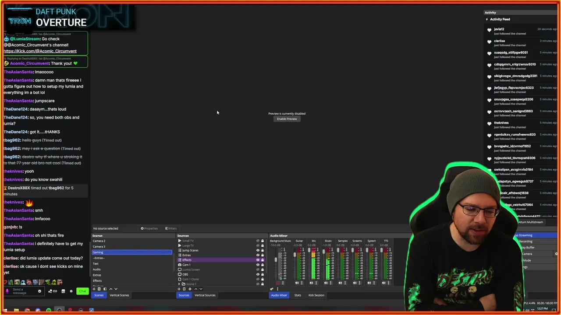
Task: Mute the Mic audio channel
Action: click(x=311, y=283)
